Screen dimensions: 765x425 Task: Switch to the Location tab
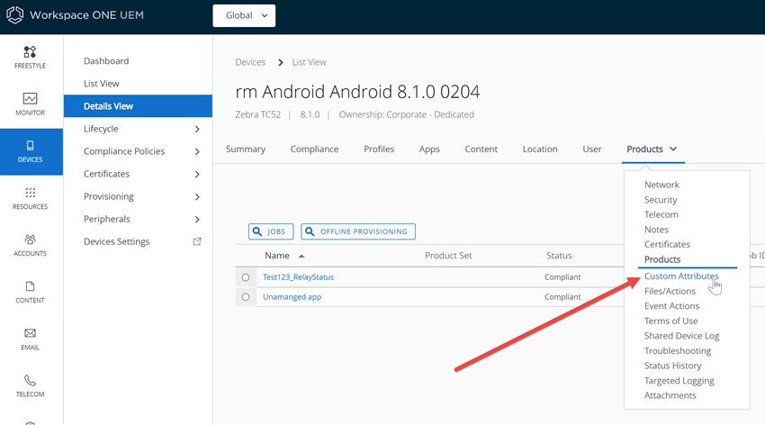540,149
